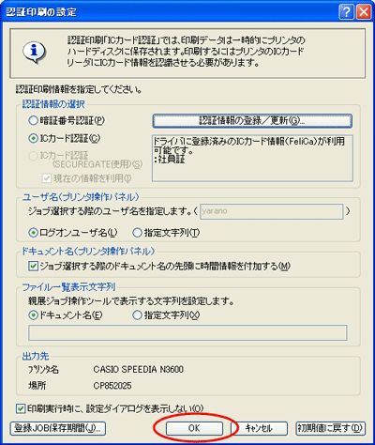This screenshot has height=445, width=375.
Task: Click the yarano user name field
Action: (x=272, y=211)
